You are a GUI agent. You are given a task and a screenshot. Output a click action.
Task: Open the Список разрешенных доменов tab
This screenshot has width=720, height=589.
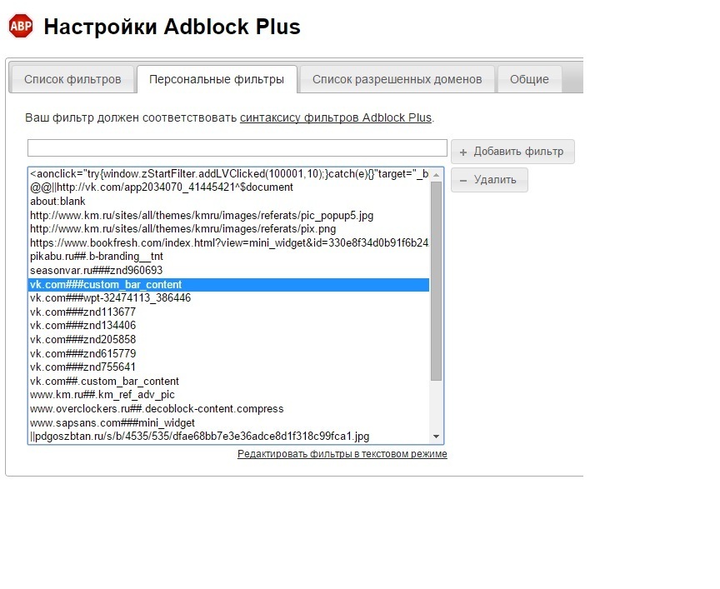(397, 79)
